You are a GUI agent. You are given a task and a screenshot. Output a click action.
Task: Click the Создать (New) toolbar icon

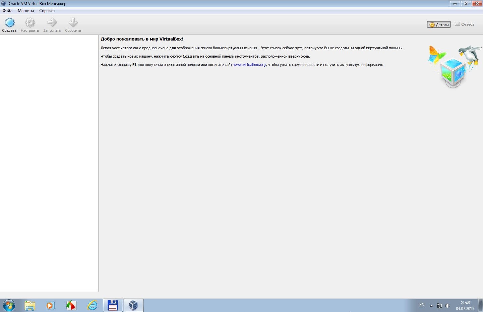click(x=9, y=23)
